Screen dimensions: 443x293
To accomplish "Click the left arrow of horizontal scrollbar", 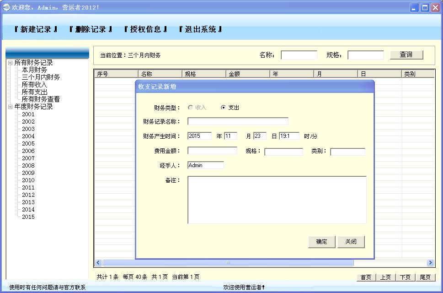I will (98, 262).
